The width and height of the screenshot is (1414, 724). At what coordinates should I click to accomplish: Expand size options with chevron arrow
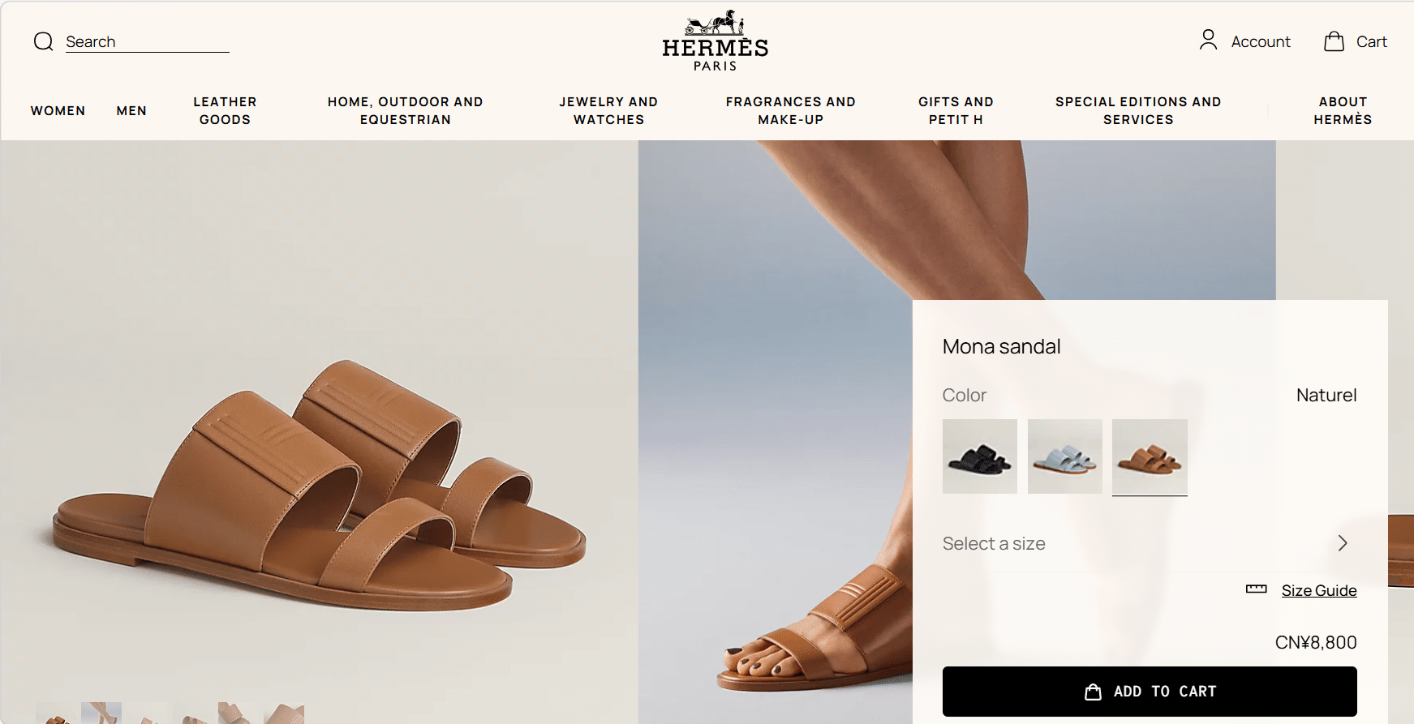[1343, 543]
